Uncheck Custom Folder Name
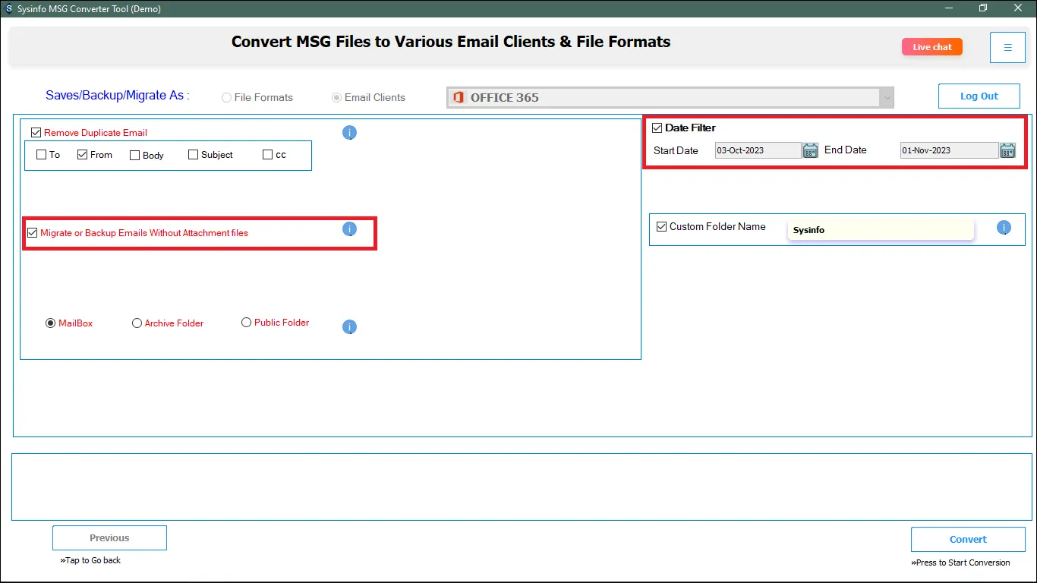 [662, 226]
